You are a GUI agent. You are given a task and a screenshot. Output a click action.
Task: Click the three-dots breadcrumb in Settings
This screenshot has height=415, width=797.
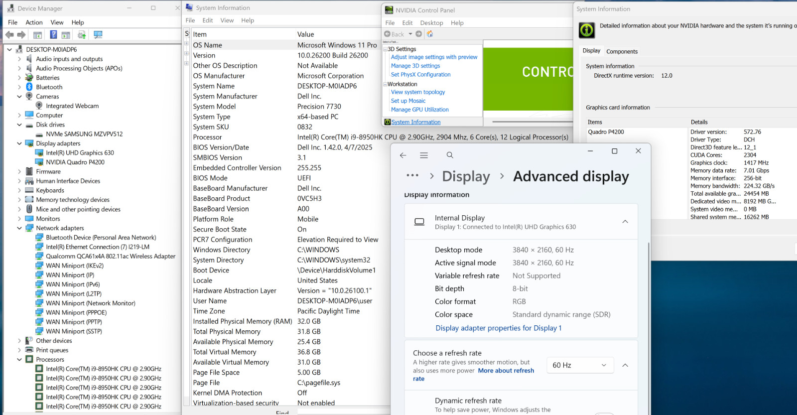(x=412, y=175)
